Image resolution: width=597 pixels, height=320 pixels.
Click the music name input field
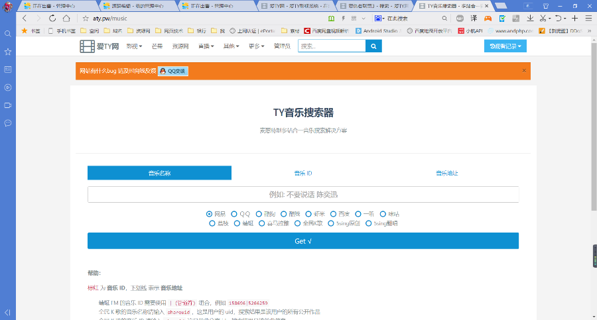pos(303,194)
